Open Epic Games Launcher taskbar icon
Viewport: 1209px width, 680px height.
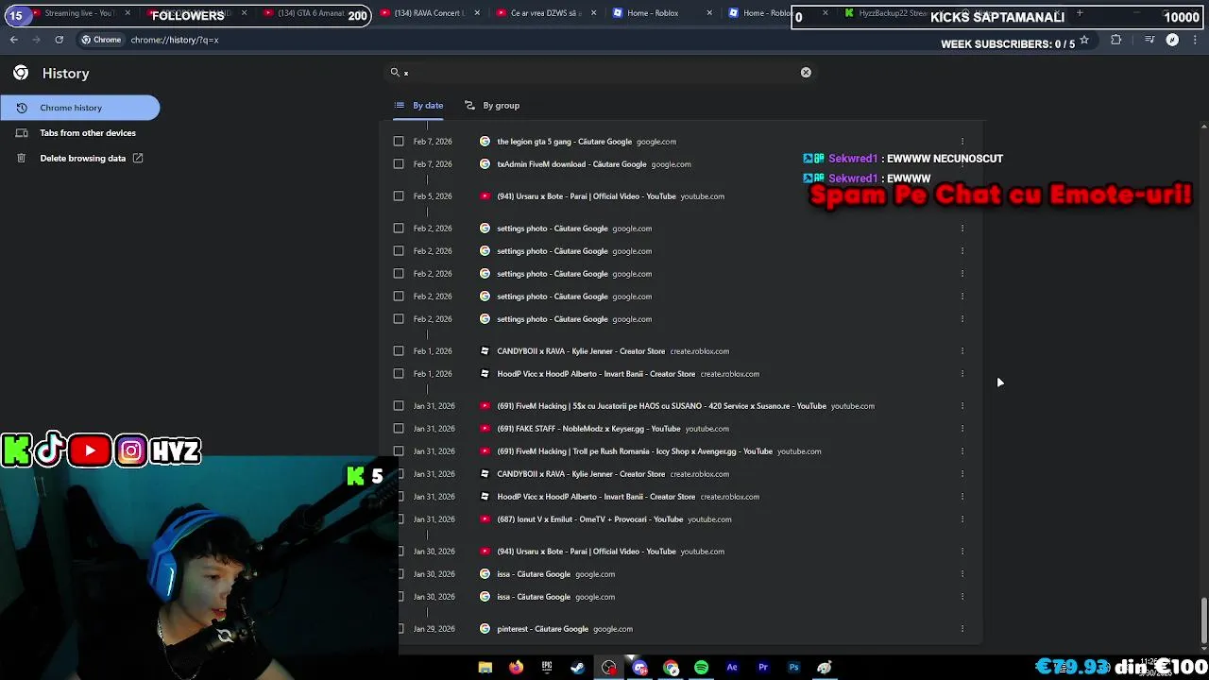tap(547, 668)
